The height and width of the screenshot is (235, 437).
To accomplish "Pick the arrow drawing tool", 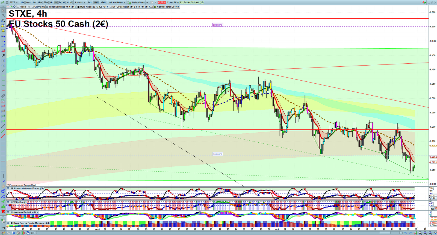I will click(3, 55).
